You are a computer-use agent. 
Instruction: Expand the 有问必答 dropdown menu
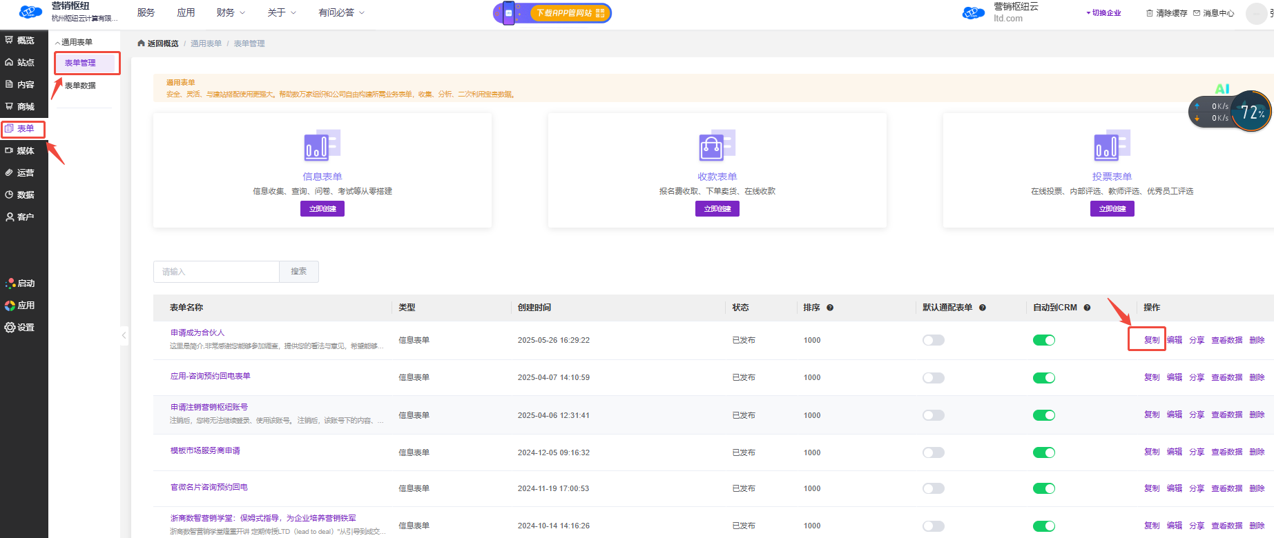341,12
